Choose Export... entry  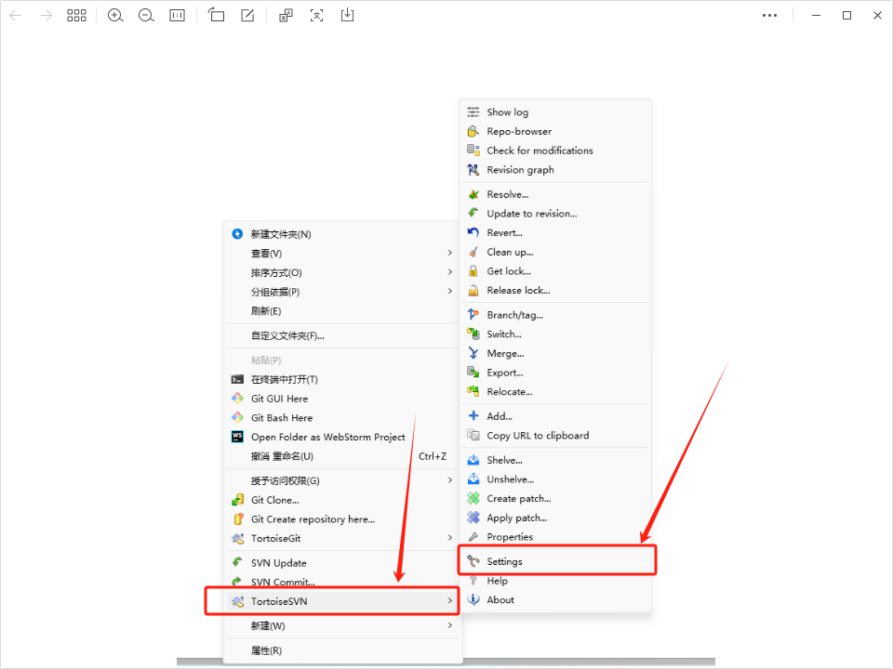point(555,373)
